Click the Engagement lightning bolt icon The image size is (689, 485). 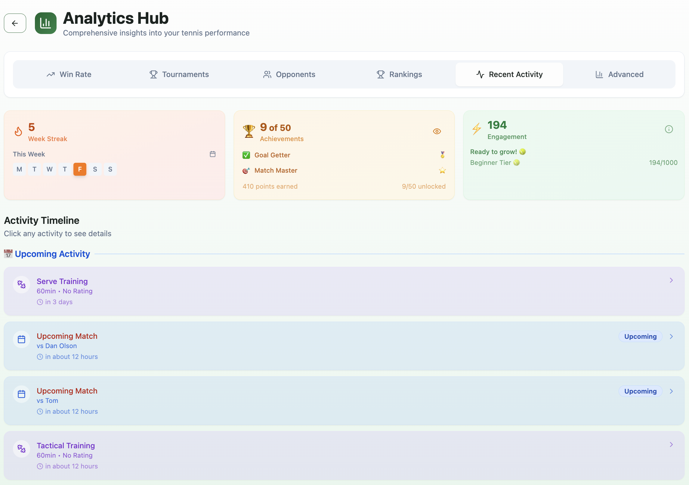click(477, 129)
